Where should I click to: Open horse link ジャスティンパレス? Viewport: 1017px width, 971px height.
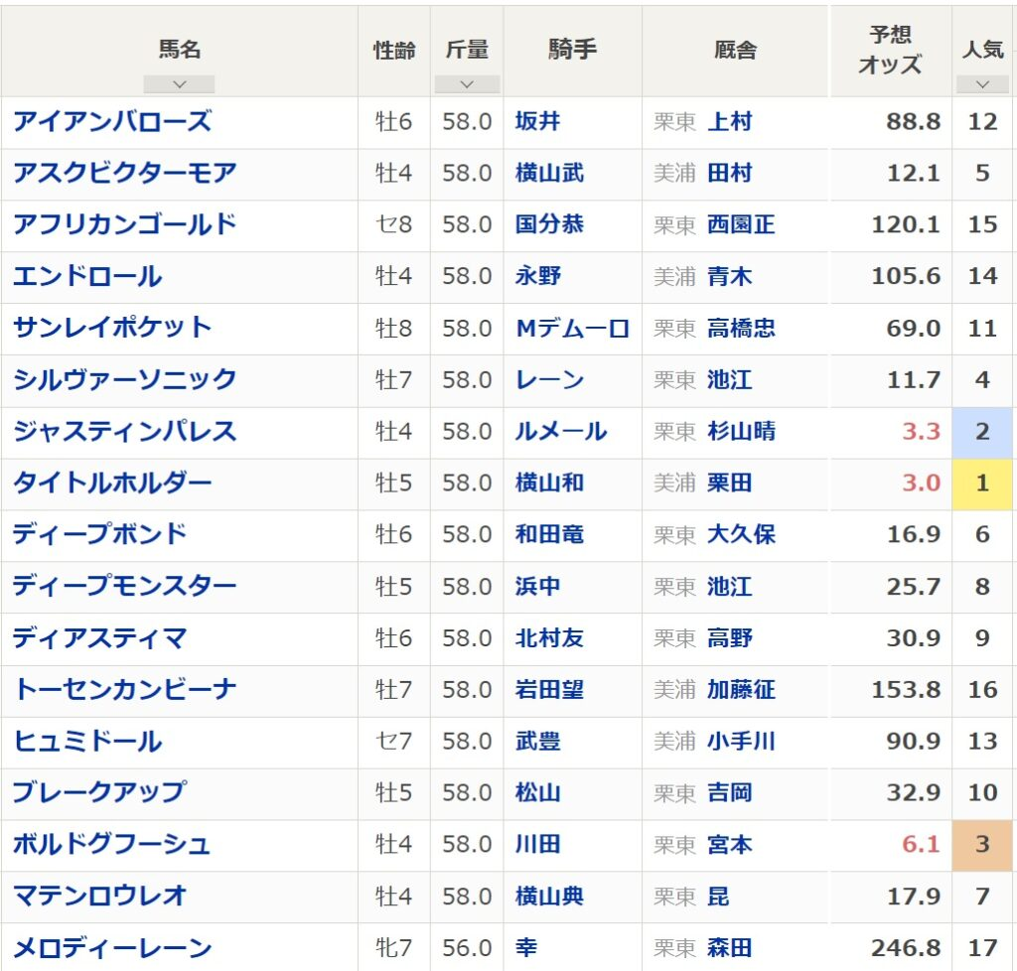(x=124, y=432)
